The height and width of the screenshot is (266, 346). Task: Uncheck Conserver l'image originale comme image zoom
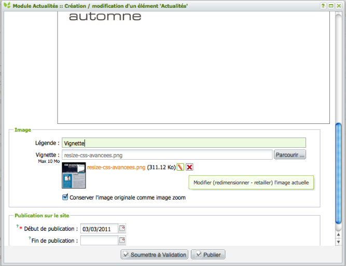(x=65, y=197)
